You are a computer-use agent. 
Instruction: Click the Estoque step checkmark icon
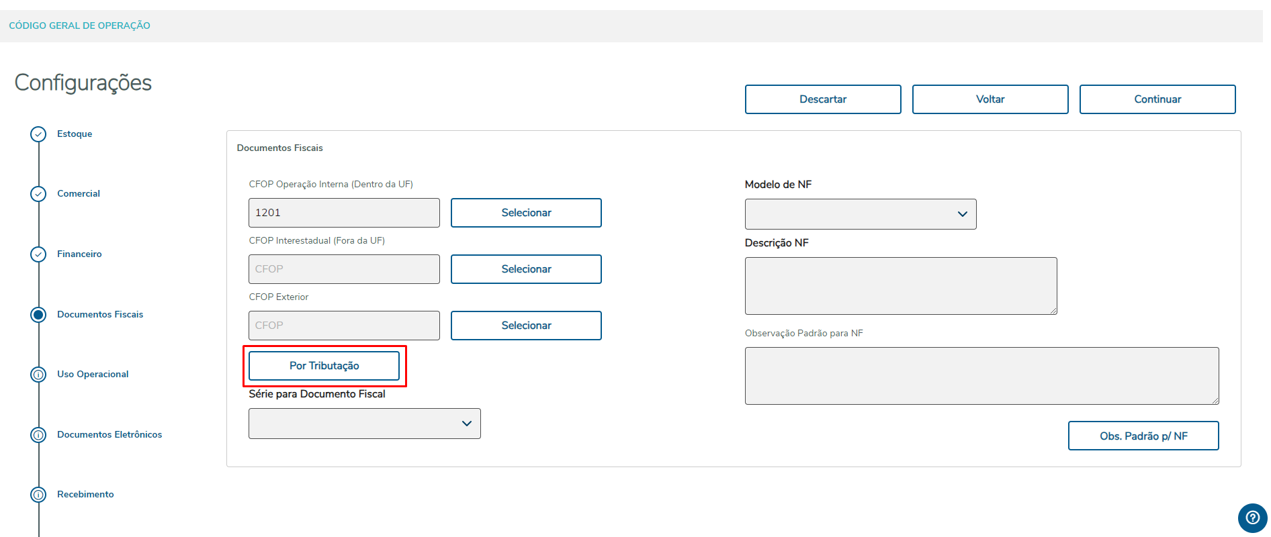pyautogui.click(x=38, y=134)
